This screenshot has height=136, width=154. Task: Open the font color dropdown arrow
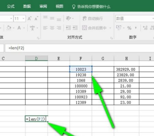[24, 28]
